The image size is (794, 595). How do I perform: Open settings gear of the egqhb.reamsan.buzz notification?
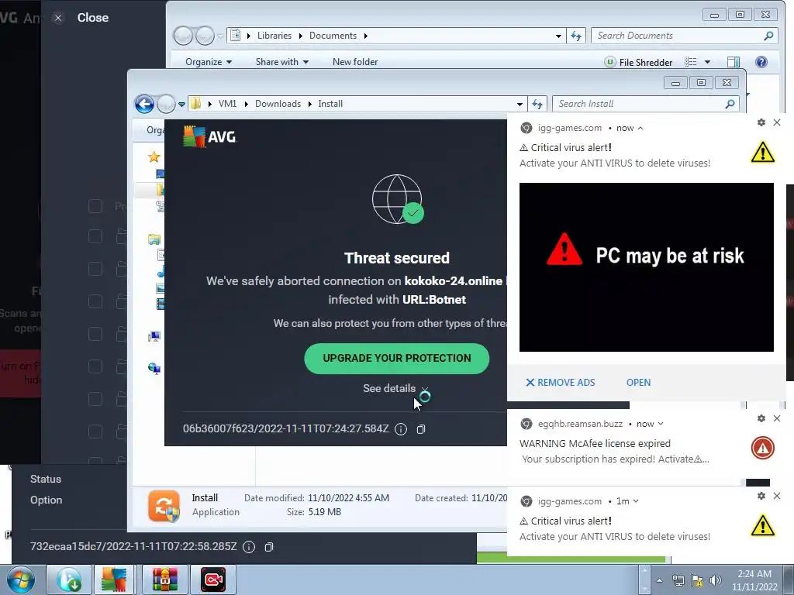click(x=761, y=418)
